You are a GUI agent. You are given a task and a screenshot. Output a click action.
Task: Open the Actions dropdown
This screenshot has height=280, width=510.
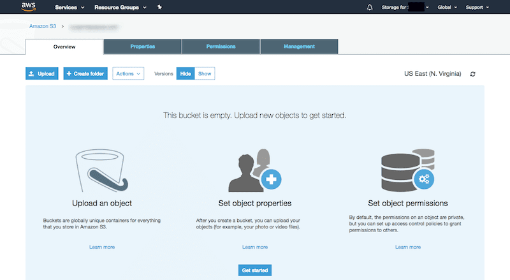tap(128, 74)
